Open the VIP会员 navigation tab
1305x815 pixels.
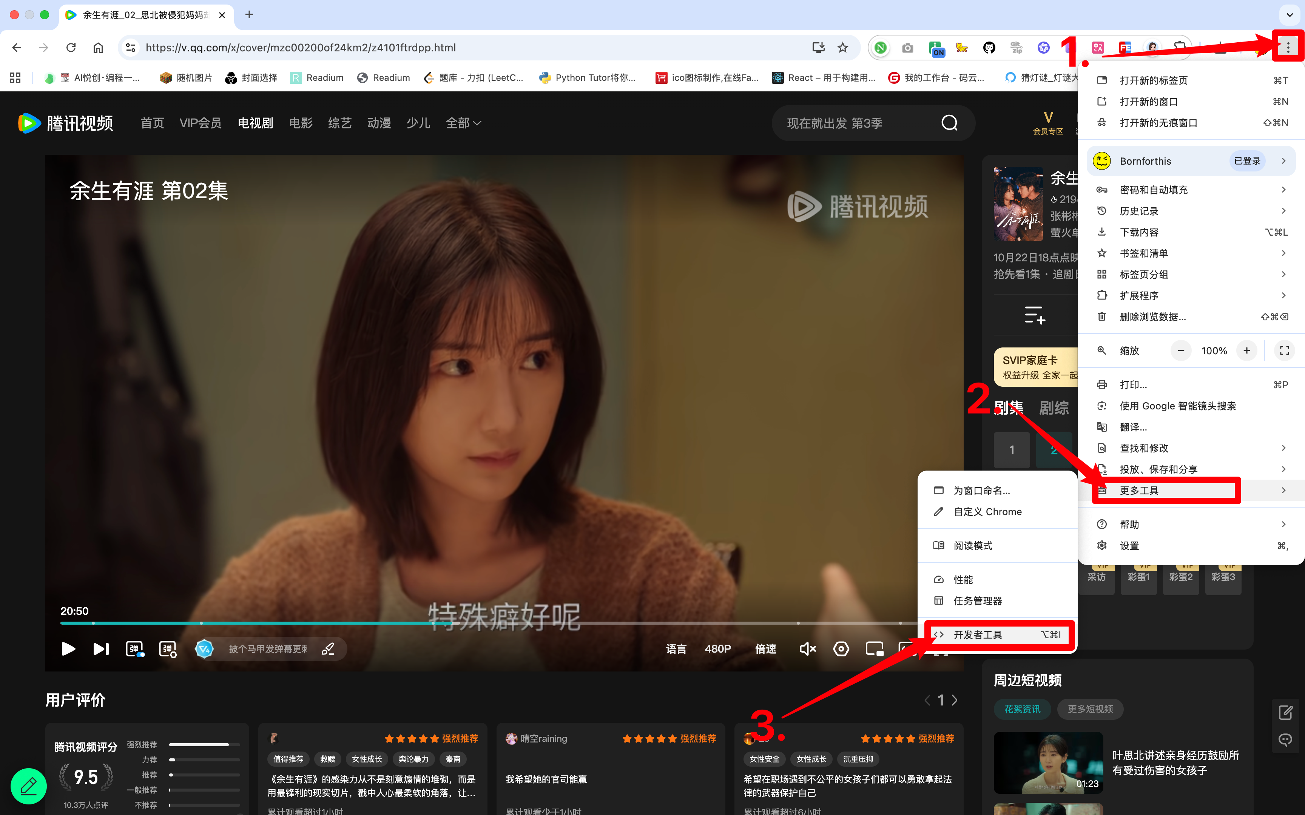[x=201, y=123]
